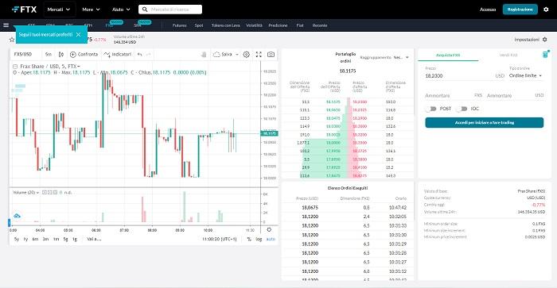Click the Impostazioni gear icon

pyautogui.click(x=545, y=40)
